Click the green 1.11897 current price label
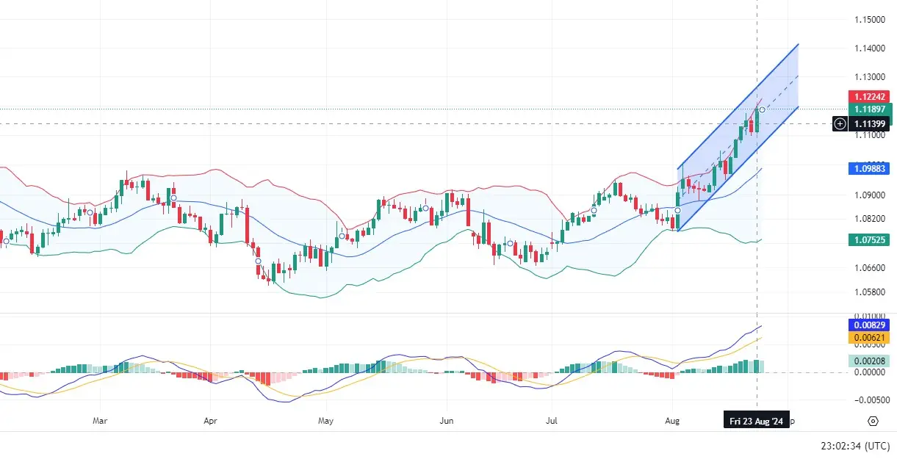 [869, 109]
